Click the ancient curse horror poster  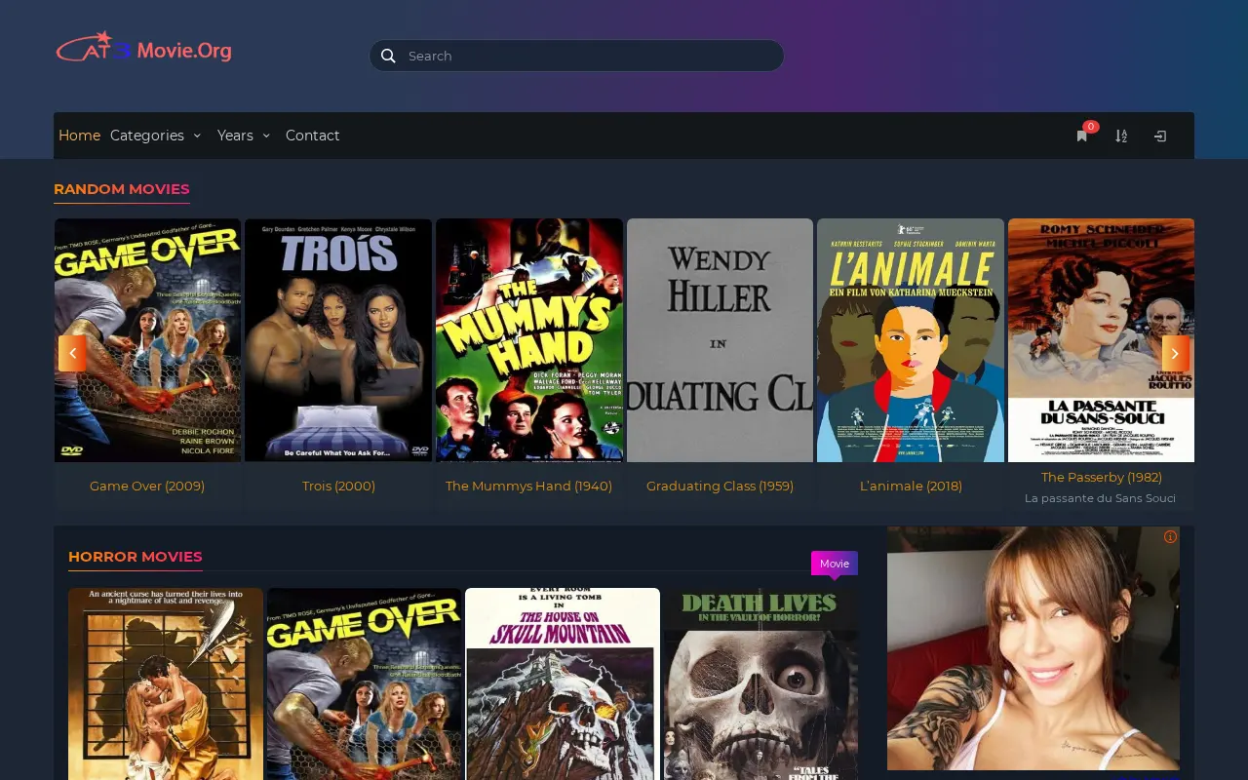click(166, 683)
